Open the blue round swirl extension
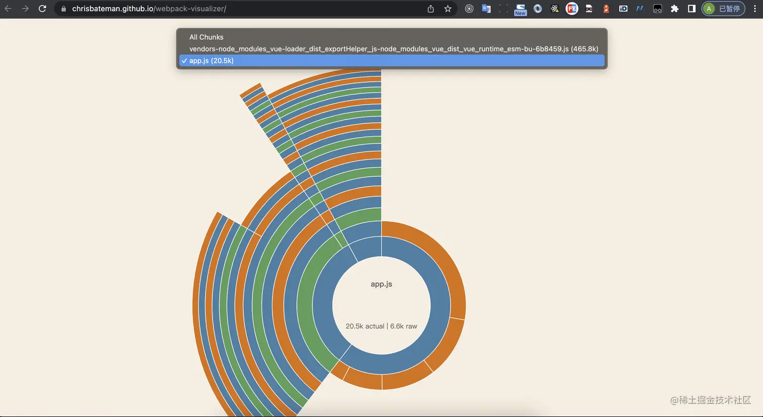 pyautogui.click(x=538, y=9)
